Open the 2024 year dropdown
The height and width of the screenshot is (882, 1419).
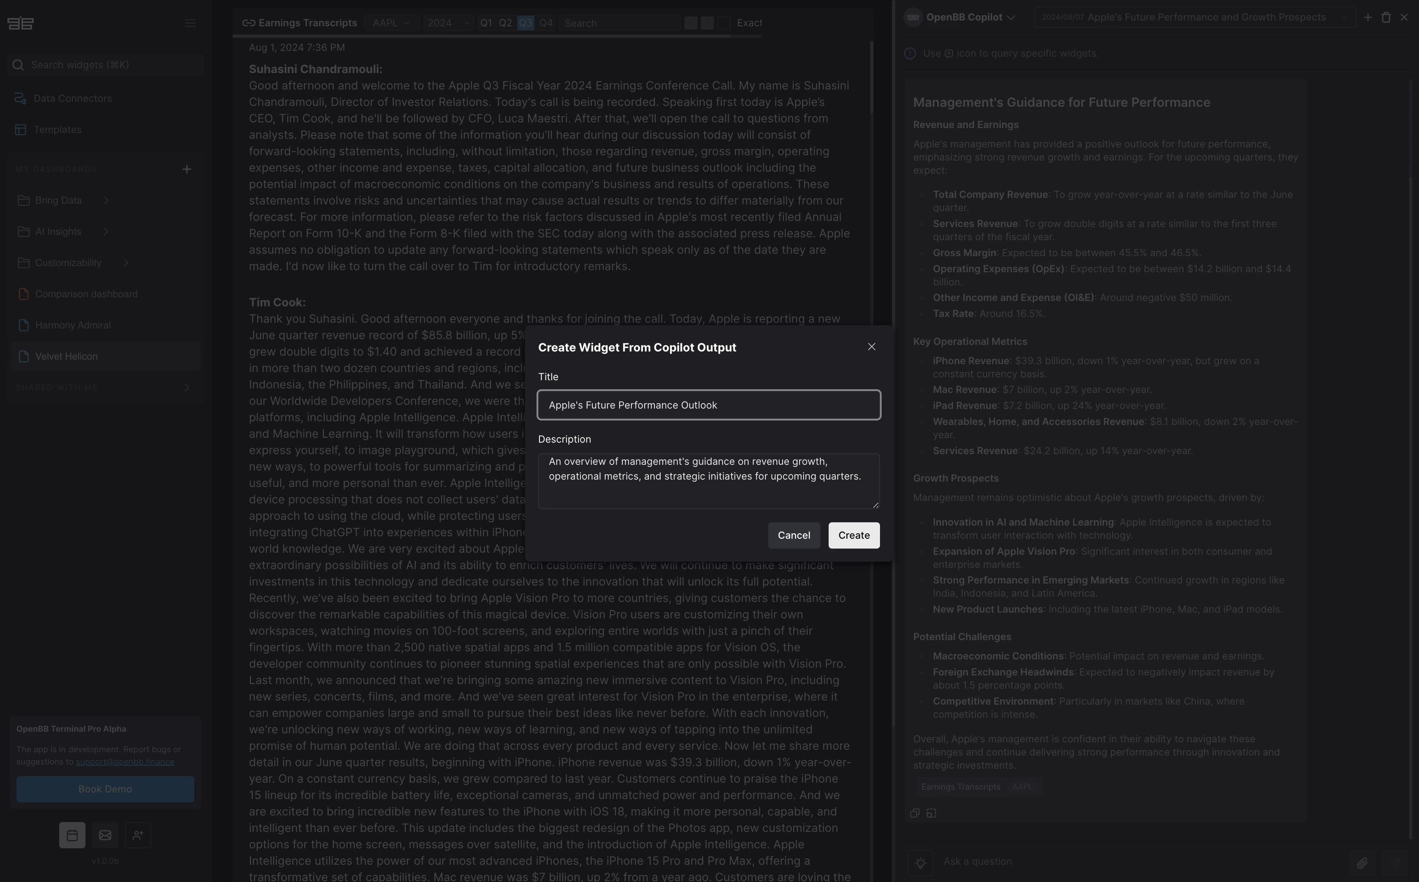click(x=447, y=23)
